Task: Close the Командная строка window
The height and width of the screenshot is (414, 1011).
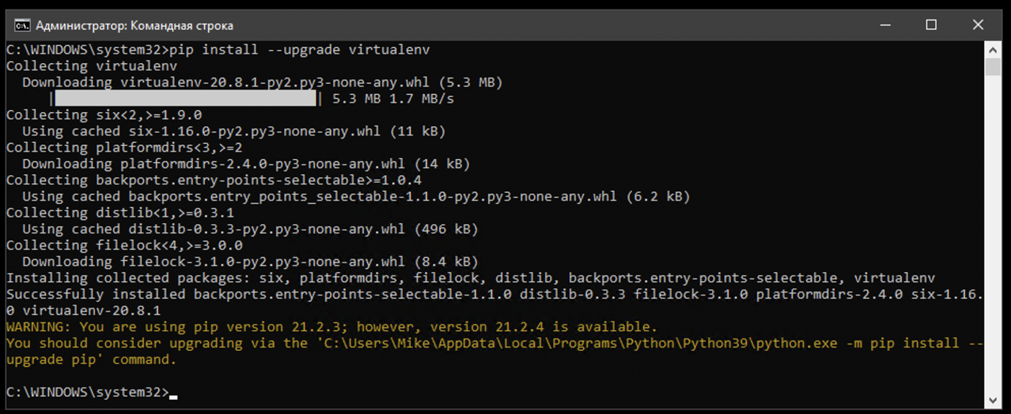Action: point(977,25)
